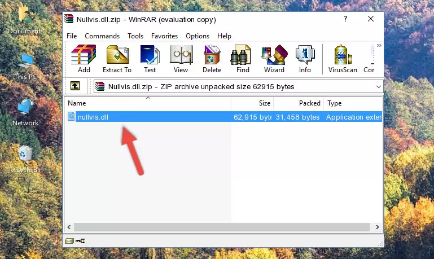
Task: Click the Application extension type cell
Action: pos(354,117)
